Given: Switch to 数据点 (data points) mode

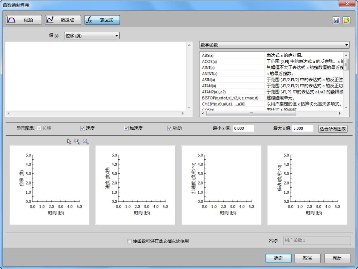Looking at the screenshot, I should [x=63, y=20].
